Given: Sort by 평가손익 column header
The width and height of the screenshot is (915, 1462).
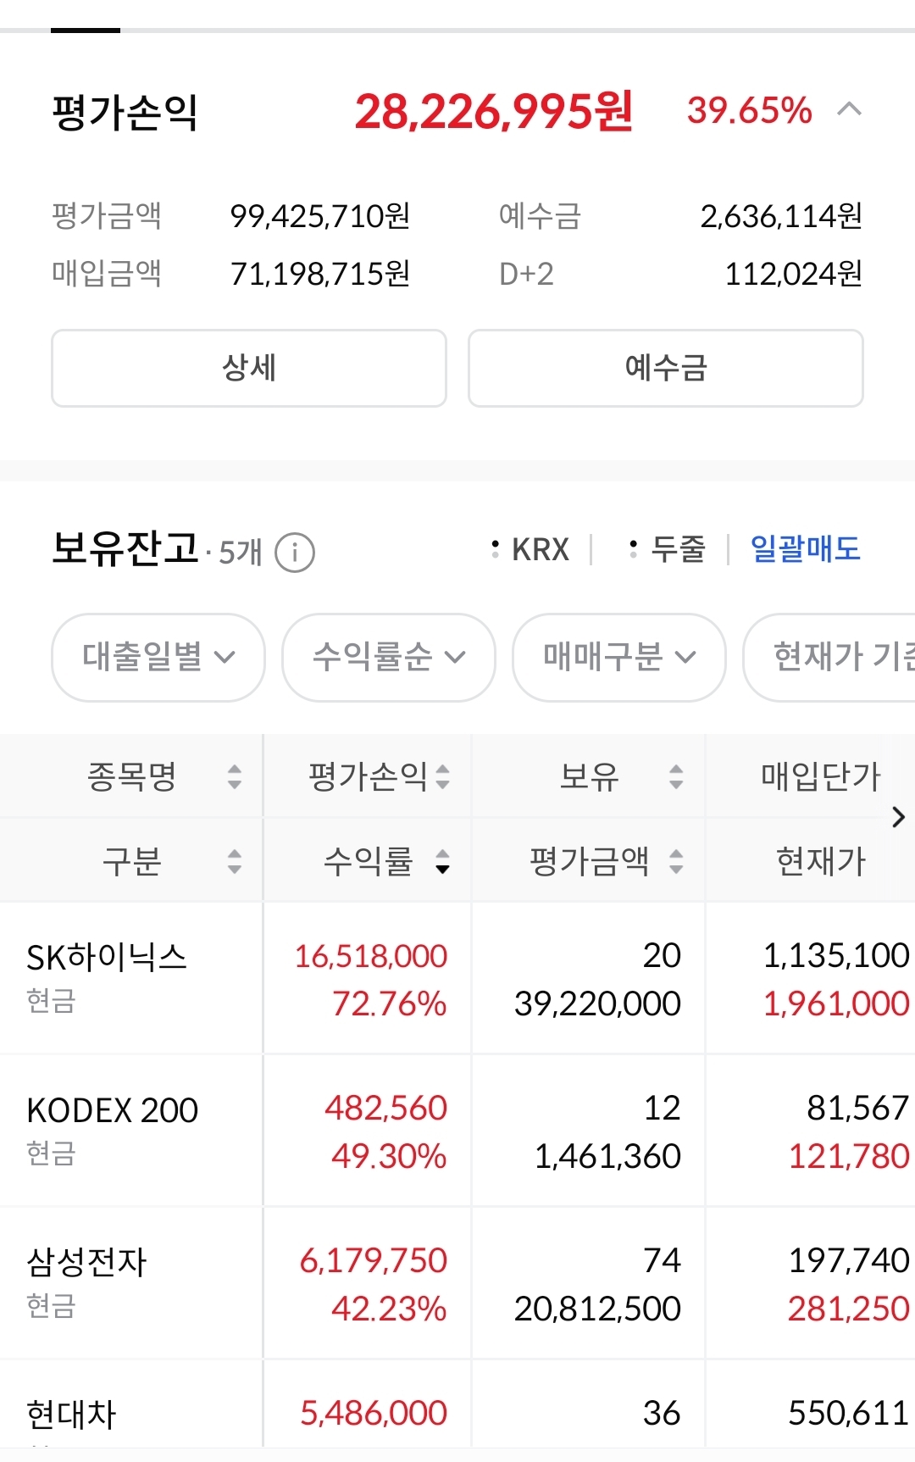Looking at the screenshot, I should (368, 775).
